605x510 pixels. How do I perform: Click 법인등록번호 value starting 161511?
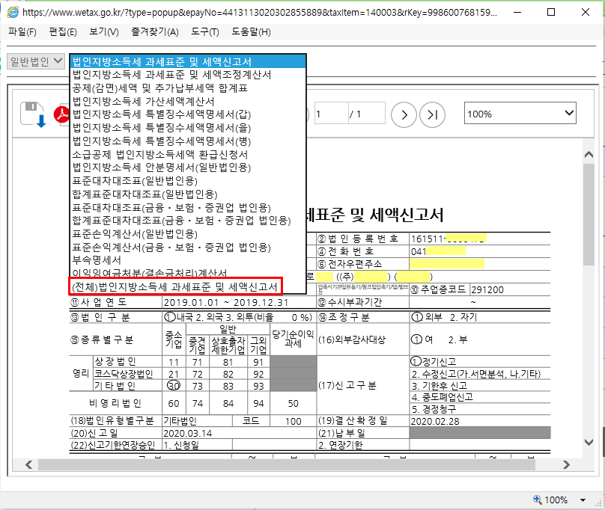(x=449, y=239)
